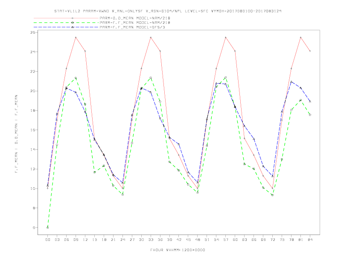
Task: Click x-axis tick label 21
Action: click(x=113, y=240)
